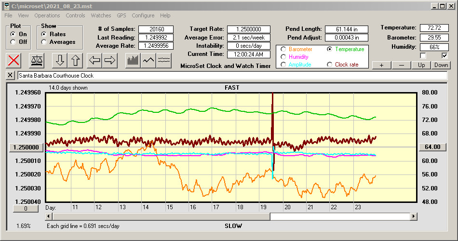Select the Clock rate radio button
The height and width of the screenshot is (241, 458).
click(329, 65)
